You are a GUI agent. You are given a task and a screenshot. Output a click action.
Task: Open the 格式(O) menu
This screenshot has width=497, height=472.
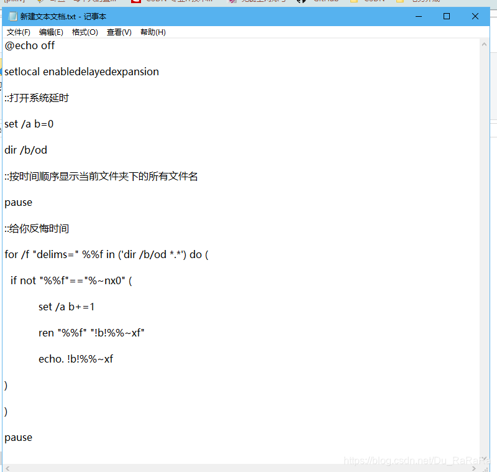pos(84,32)
